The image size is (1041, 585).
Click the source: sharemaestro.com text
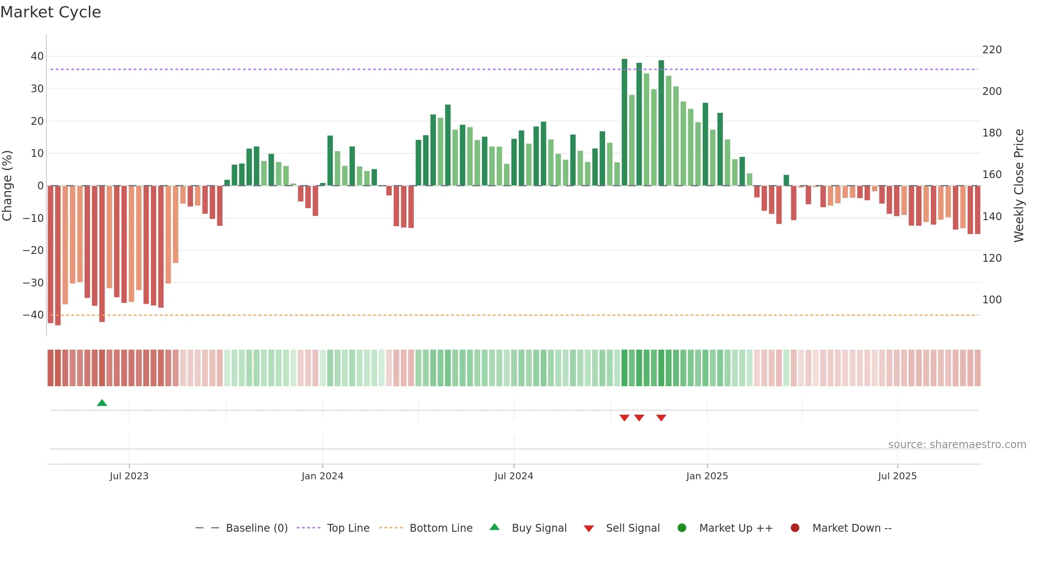click(957, 445)
